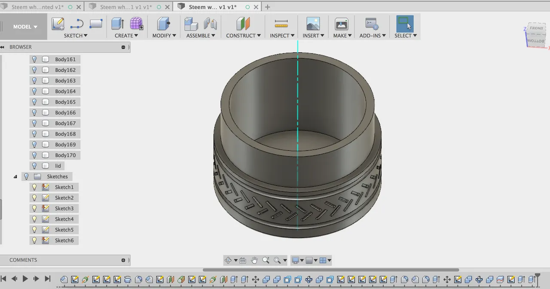Expand the SKETCH dropdown menu

(76, 36)
